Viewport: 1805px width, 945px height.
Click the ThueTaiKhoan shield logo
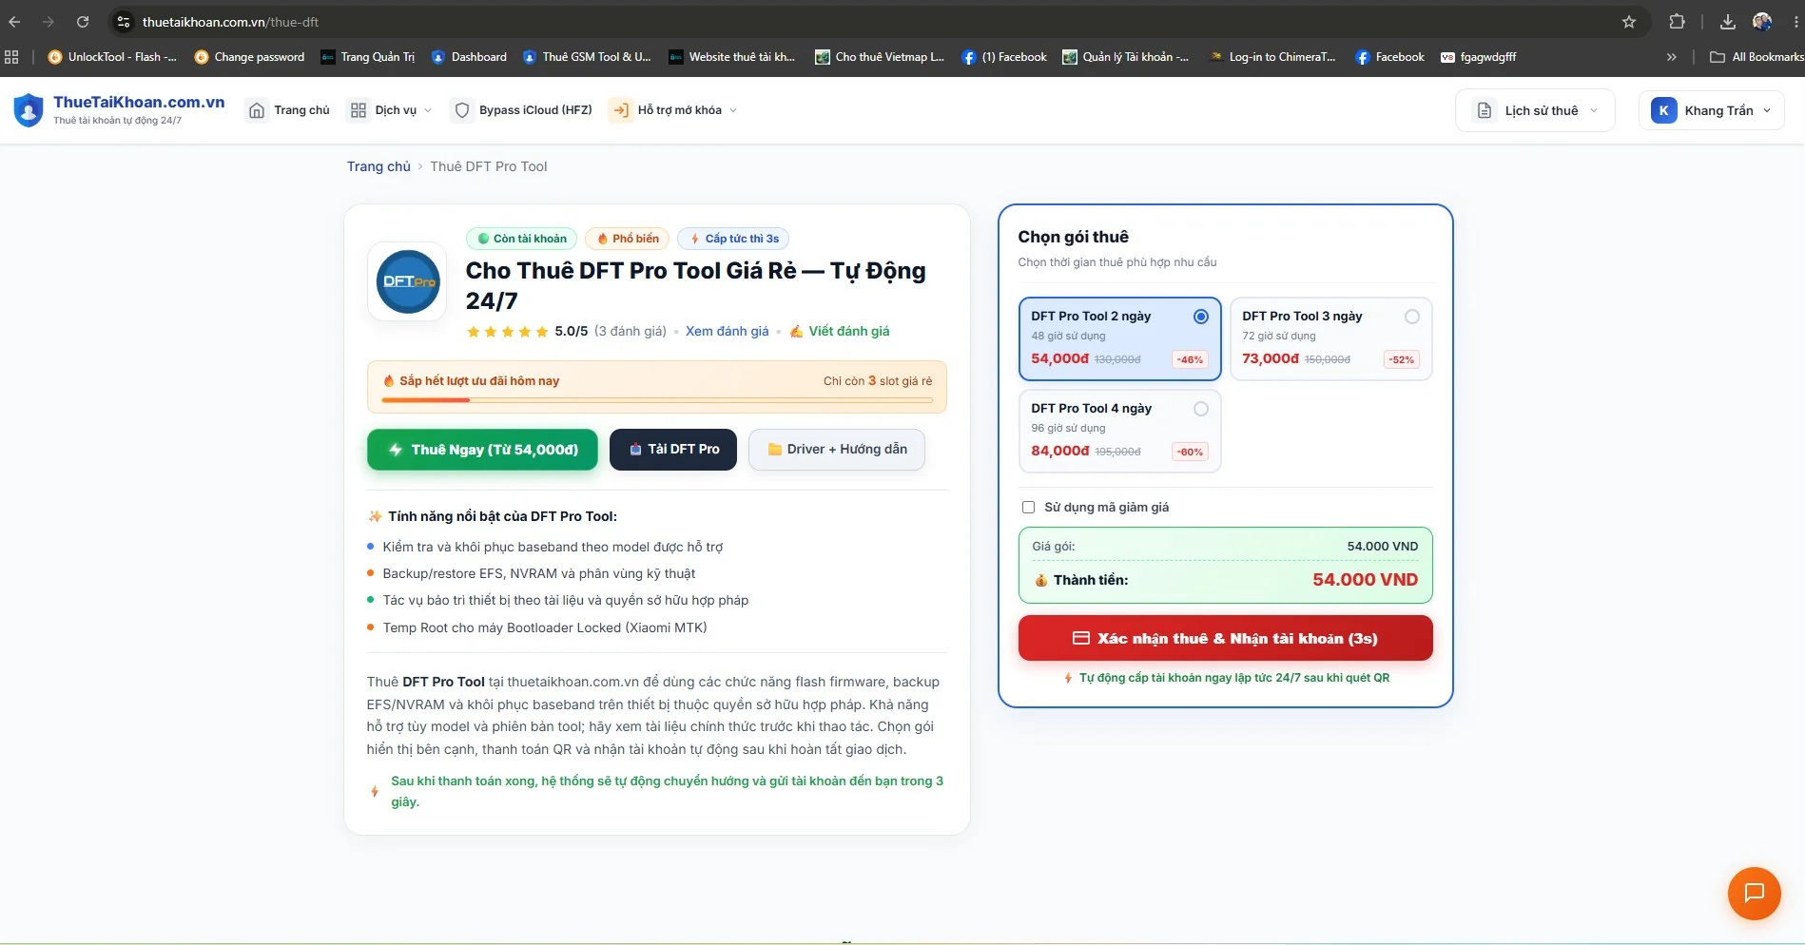pos(29,110)
